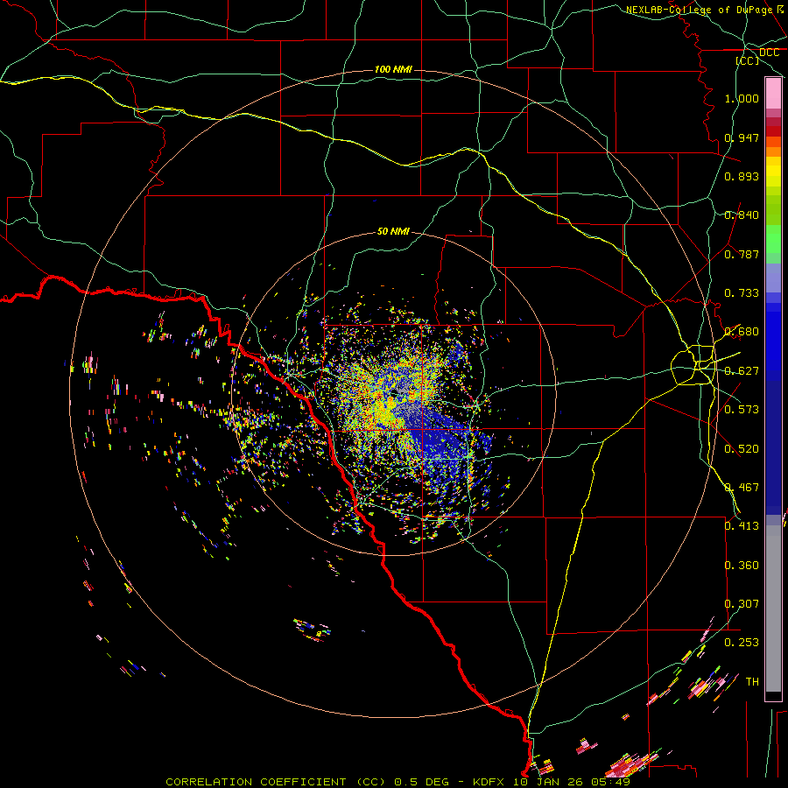Click the 0.360 scale value
Screen dimensions: 788x788
point(742,566)
